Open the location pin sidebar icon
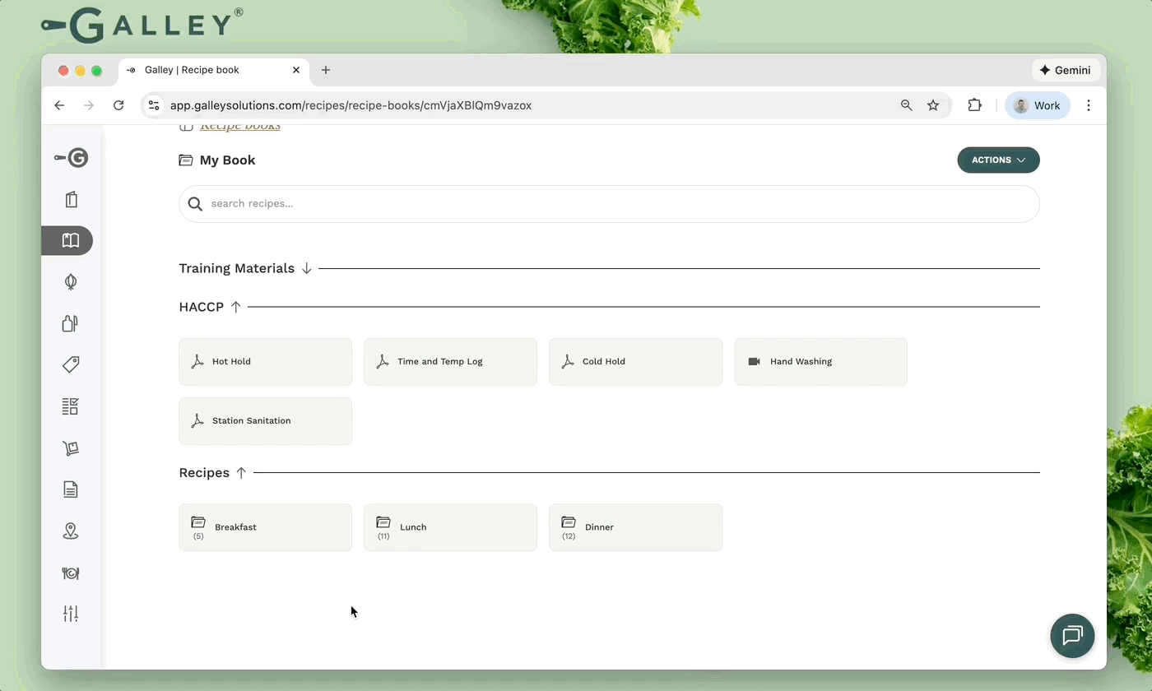Viewport: 1152px width, 691px height. pyautogui.click(x=71, y=531)
